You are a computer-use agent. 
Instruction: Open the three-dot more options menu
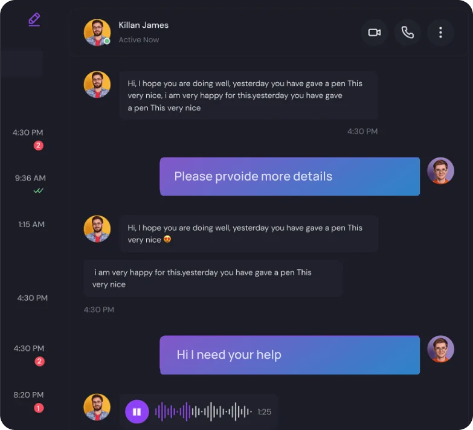pos(440,33)
